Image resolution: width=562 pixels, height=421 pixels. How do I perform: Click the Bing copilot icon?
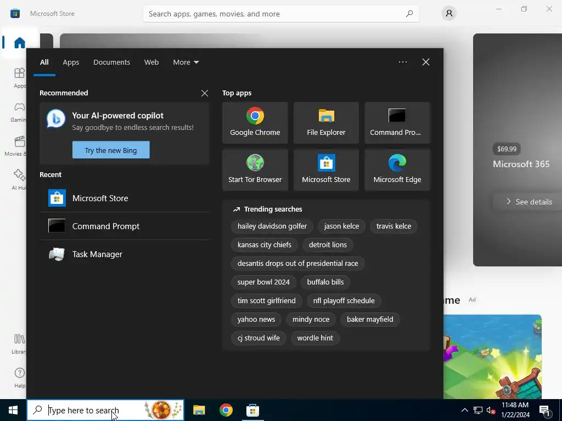[56, 118]
